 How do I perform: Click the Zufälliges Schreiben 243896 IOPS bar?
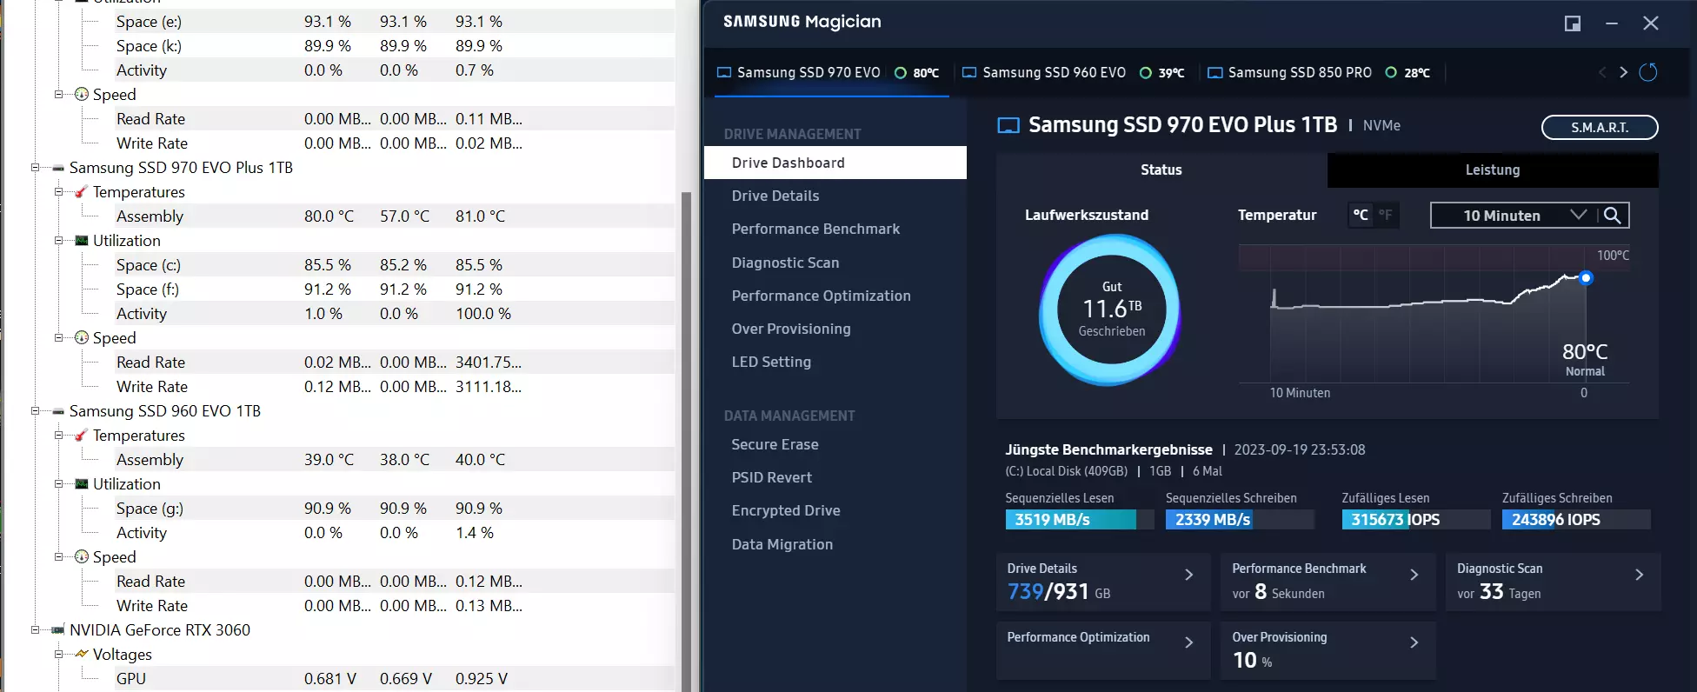pyautogui.click(x=1576, y=519)
